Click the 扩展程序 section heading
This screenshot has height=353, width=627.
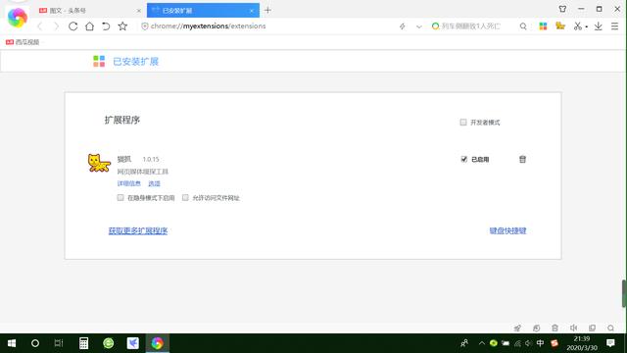pos(122,120)
